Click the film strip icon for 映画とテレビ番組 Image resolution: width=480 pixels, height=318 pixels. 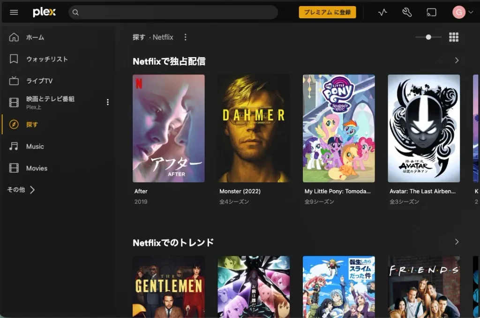pyautogui.click(x=14, y=103)
